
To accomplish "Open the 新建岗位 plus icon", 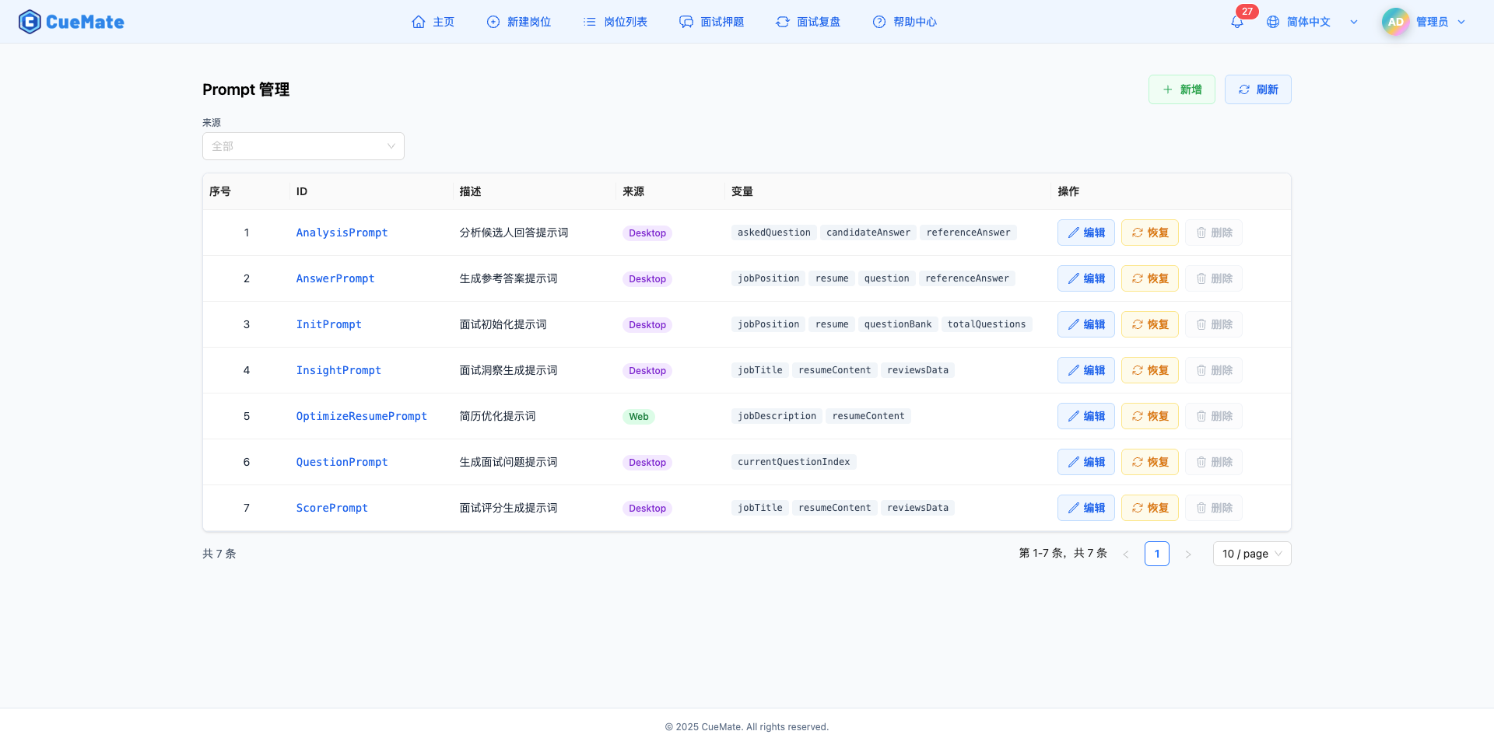I will click(493, 22).
